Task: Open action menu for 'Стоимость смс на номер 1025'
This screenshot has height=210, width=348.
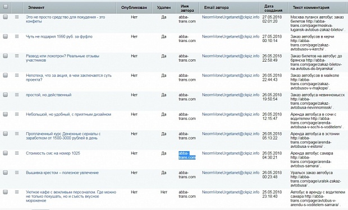Action: pos(17,153)
